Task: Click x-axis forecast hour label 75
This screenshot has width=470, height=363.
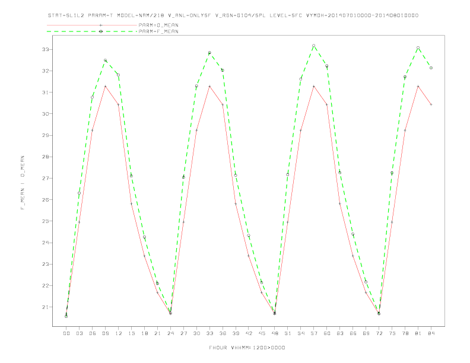Action: (x=392, y=333)
